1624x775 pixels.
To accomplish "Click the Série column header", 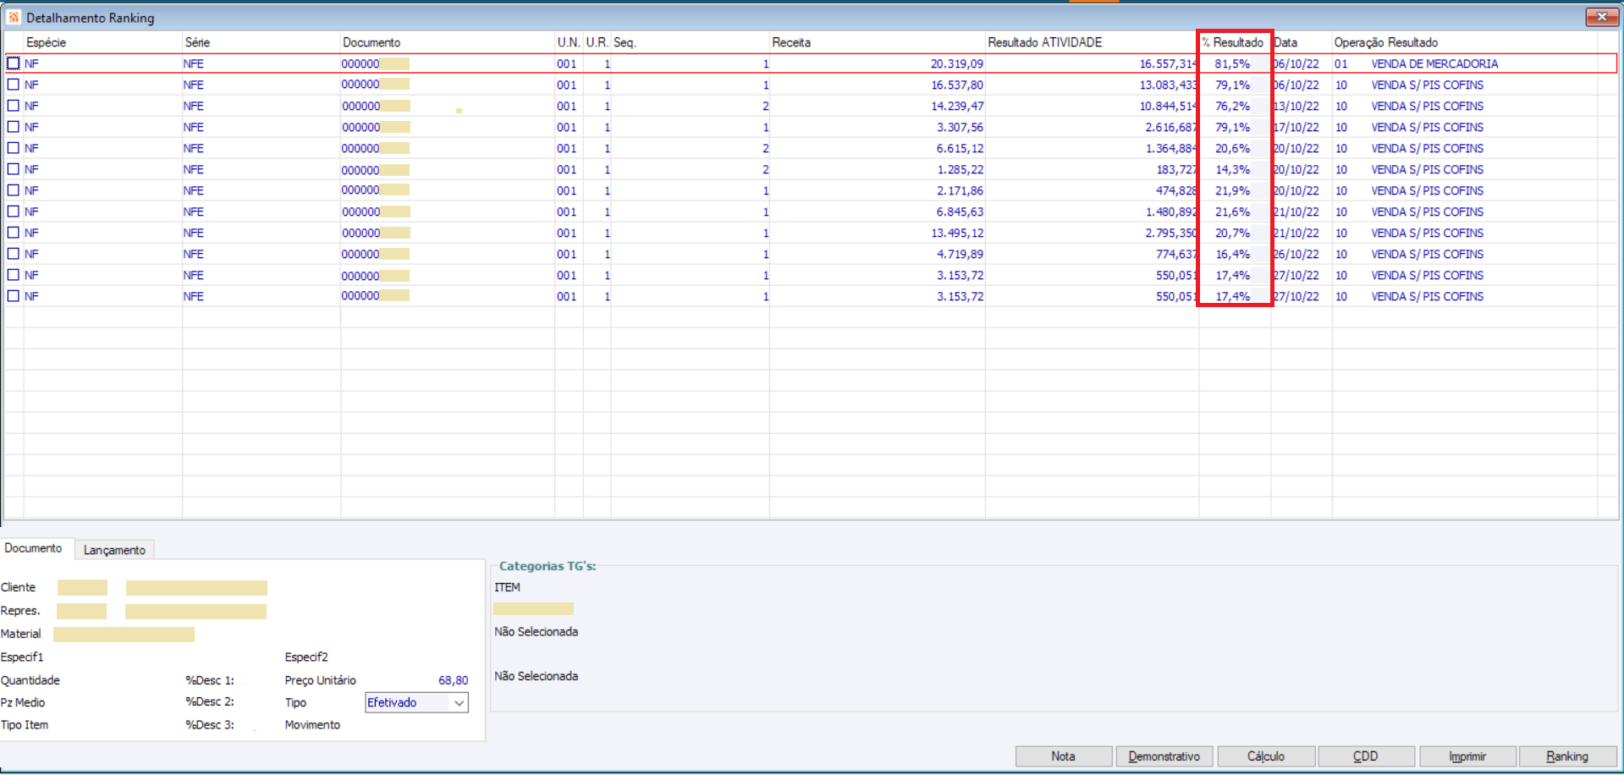I will tap(261, 42).
